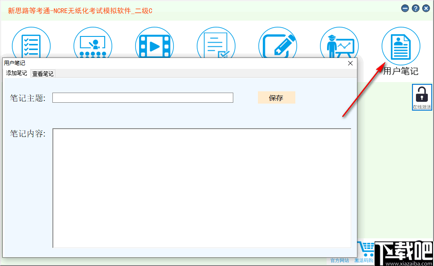Open the help question mark icon
Viewport: 434px width, 266px height.
[415, 8]
